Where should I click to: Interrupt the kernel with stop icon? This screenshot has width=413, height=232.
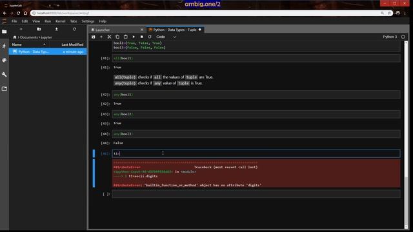(142, 37)
